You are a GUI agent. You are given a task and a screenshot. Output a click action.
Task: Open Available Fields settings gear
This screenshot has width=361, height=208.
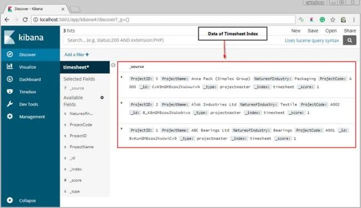102,98
